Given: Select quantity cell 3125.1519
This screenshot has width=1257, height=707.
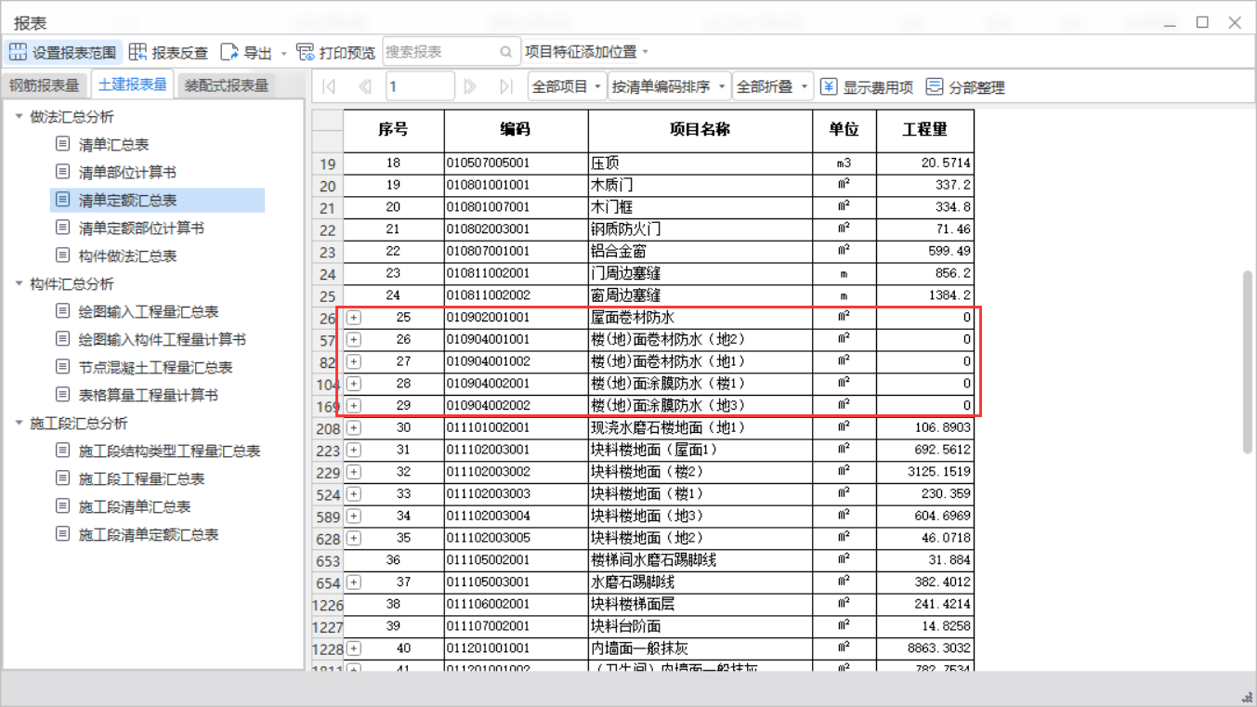Looking at the screenshot, I should [924, 472].
